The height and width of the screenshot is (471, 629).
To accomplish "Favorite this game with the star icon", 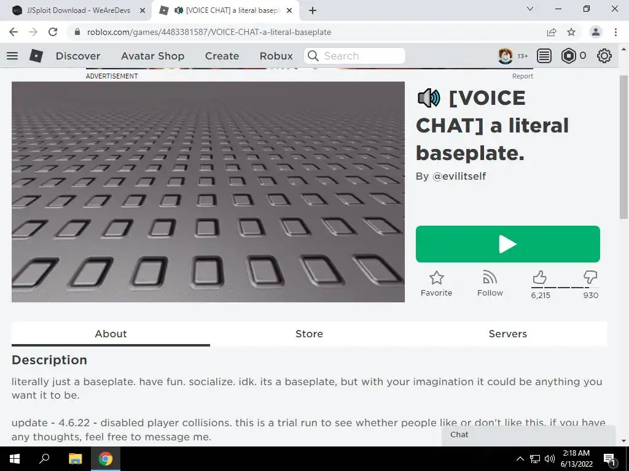I will pos(437,278).
